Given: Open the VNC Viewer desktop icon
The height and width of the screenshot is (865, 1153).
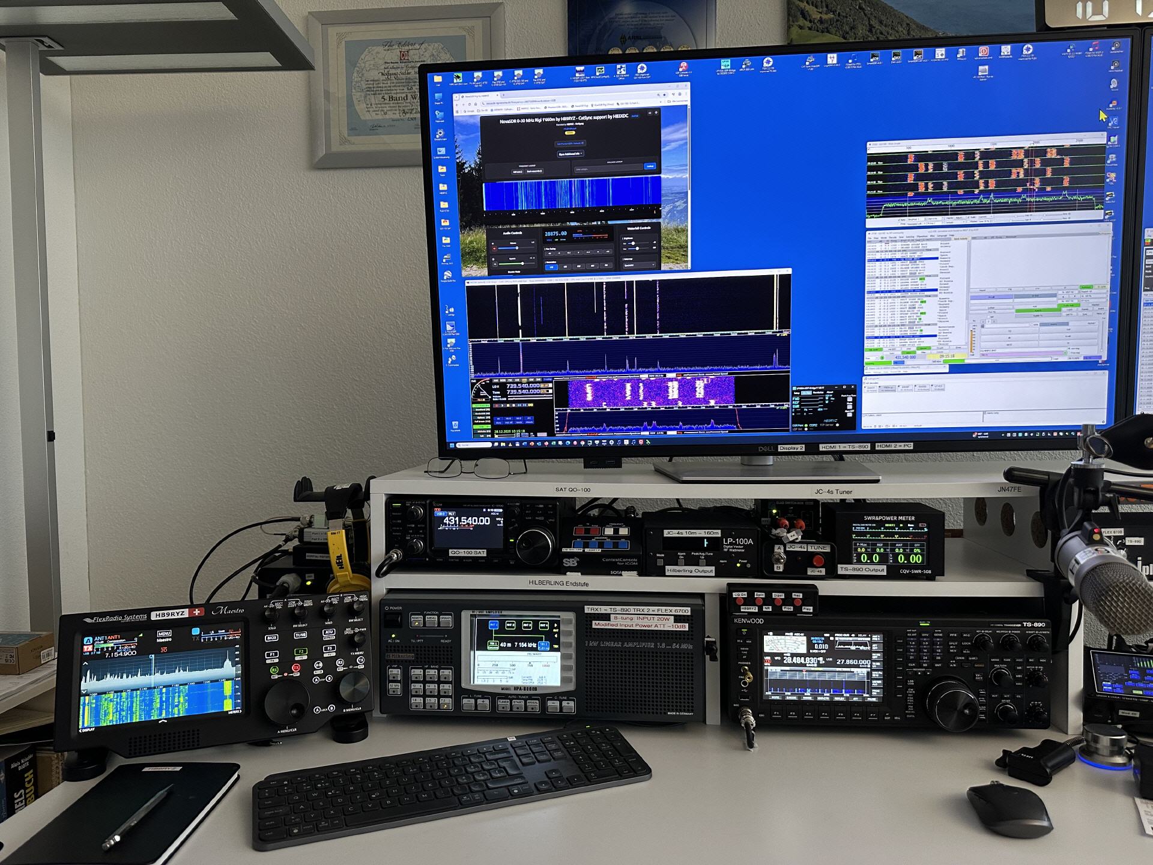Looking at the screenshot, I should tap(1114, 121).
